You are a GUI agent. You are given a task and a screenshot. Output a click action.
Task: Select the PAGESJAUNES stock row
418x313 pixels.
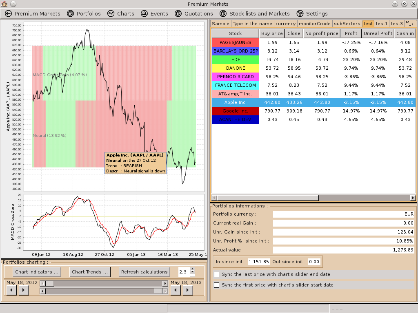click(313, 42)
